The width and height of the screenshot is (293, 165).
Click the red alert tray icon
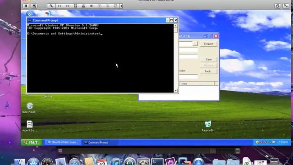click(x=261, y=143)
